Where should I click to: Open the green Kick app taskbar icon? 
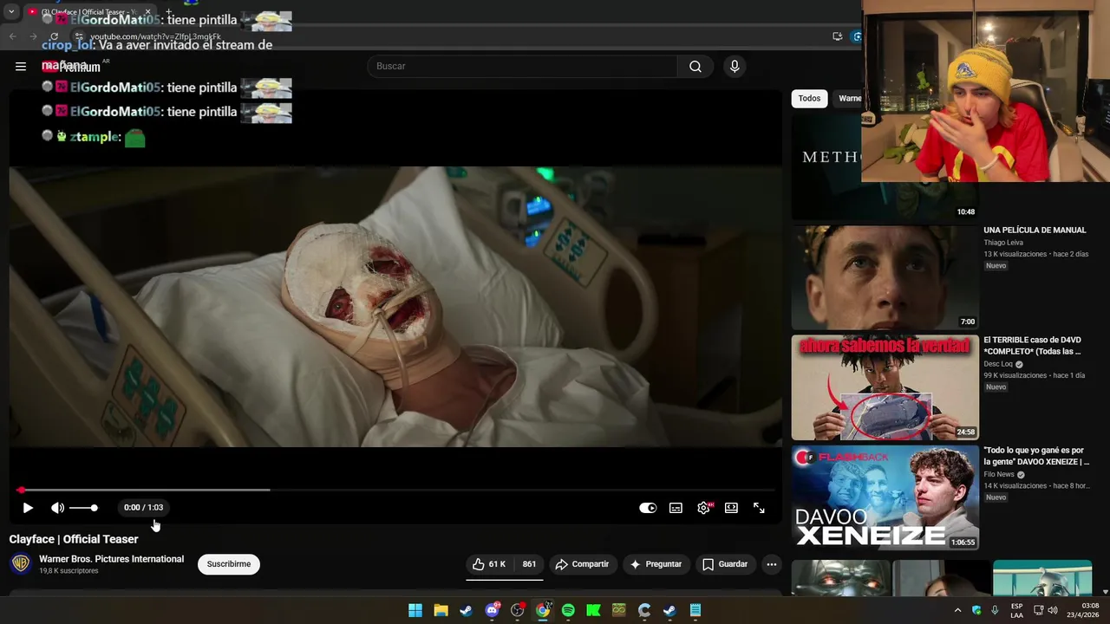coord(593,610)
